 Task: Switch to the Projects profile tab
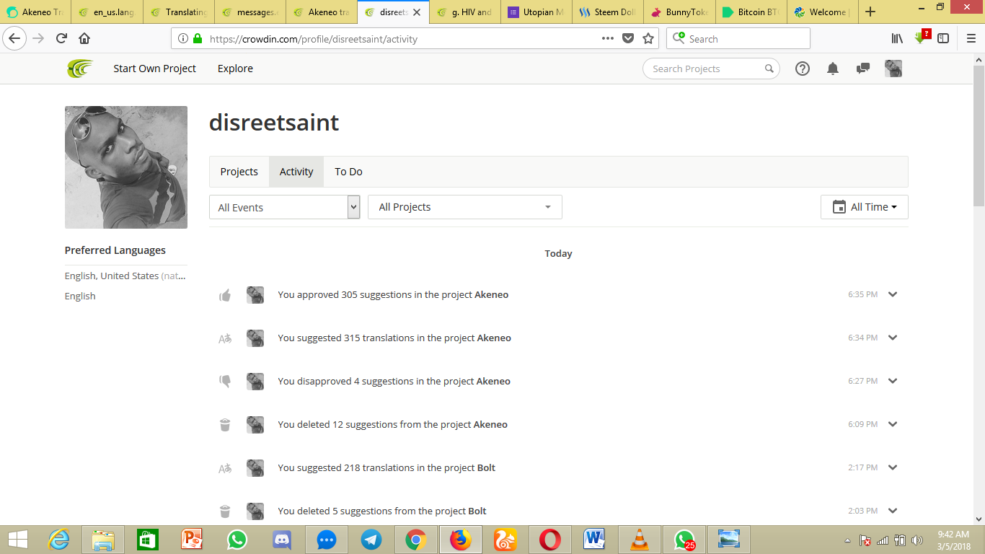(239, 172)
